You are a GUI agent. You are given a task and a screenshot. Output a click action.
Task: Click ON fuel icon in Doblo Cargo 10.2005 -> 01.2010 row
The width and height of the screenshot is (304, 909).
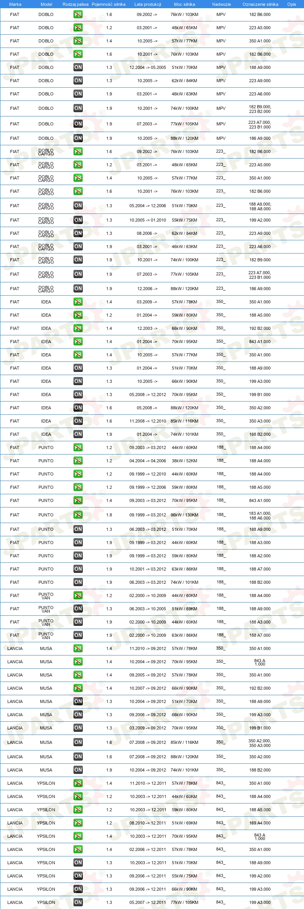pyautogui.click(x=78, y=220)
